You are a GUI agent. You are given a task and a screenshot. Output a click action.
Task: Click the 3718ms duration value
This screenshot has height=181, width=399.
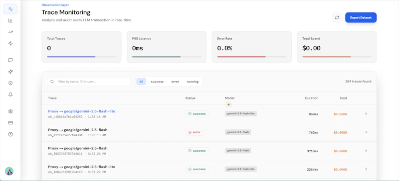(313, 151)
